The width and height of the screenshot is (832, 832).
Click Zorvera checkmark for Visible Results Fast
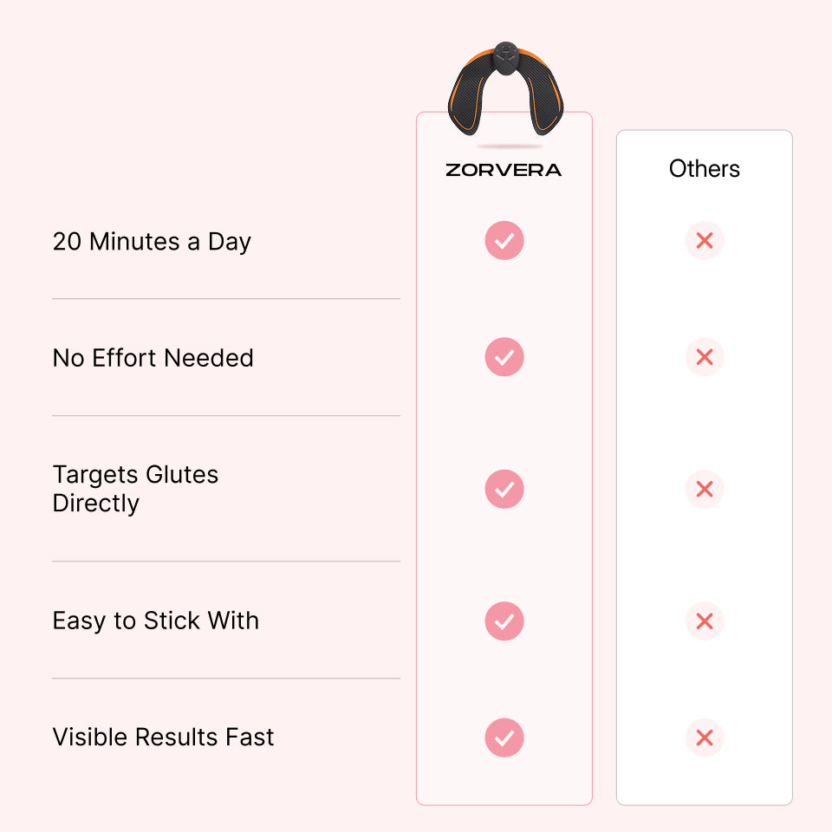click(504, 738)
